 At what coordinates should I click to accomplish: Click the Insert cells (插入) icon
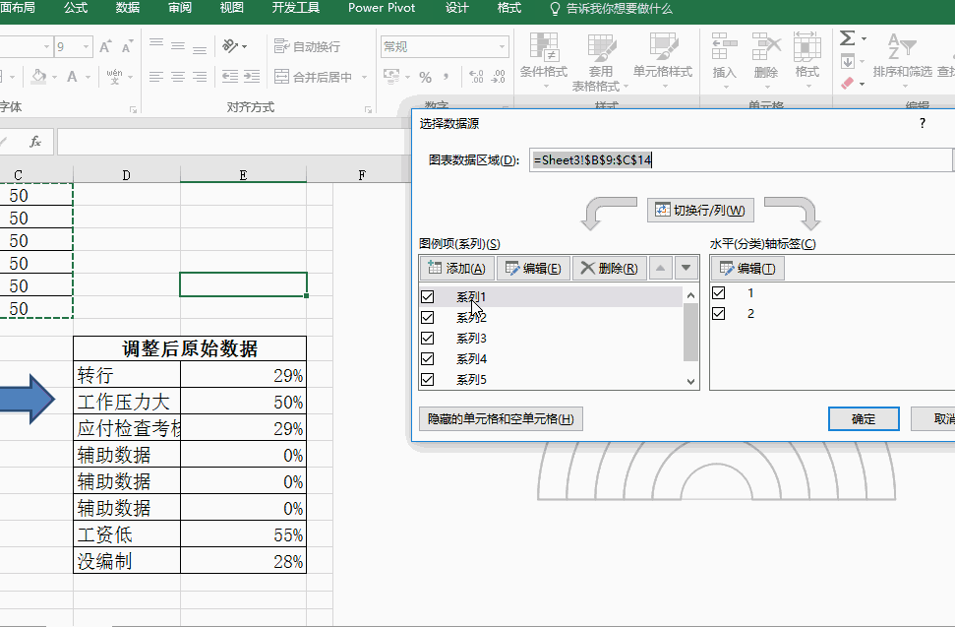click(x=724, y=47)
